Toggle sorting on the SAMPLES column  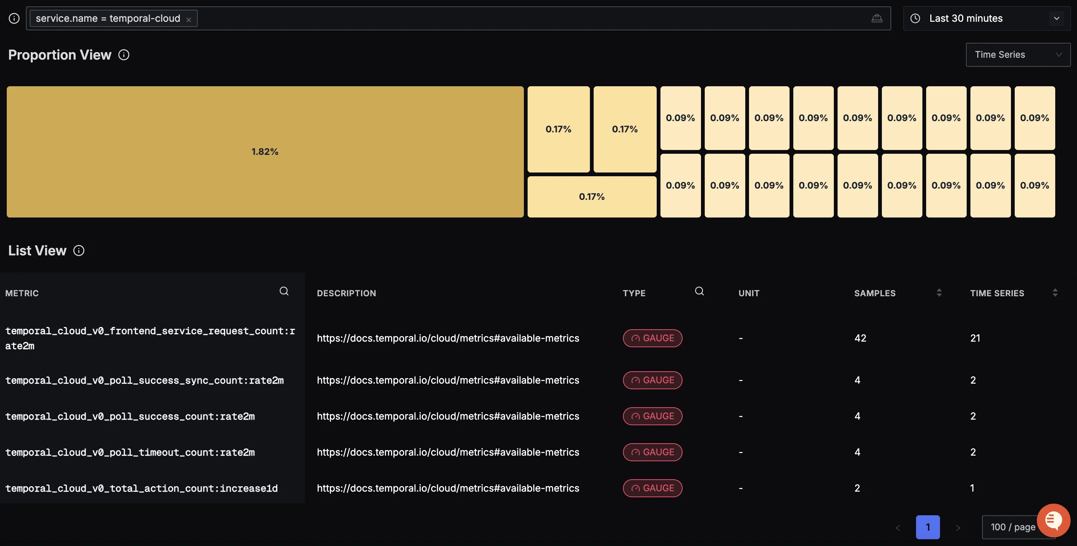pyautogui.click(x=939, y=293)
